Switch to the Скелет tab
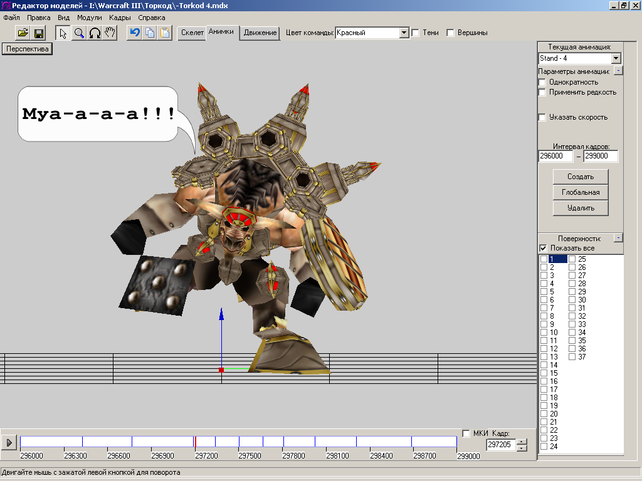This screenshot has height=481, width=642. point(192,33)
